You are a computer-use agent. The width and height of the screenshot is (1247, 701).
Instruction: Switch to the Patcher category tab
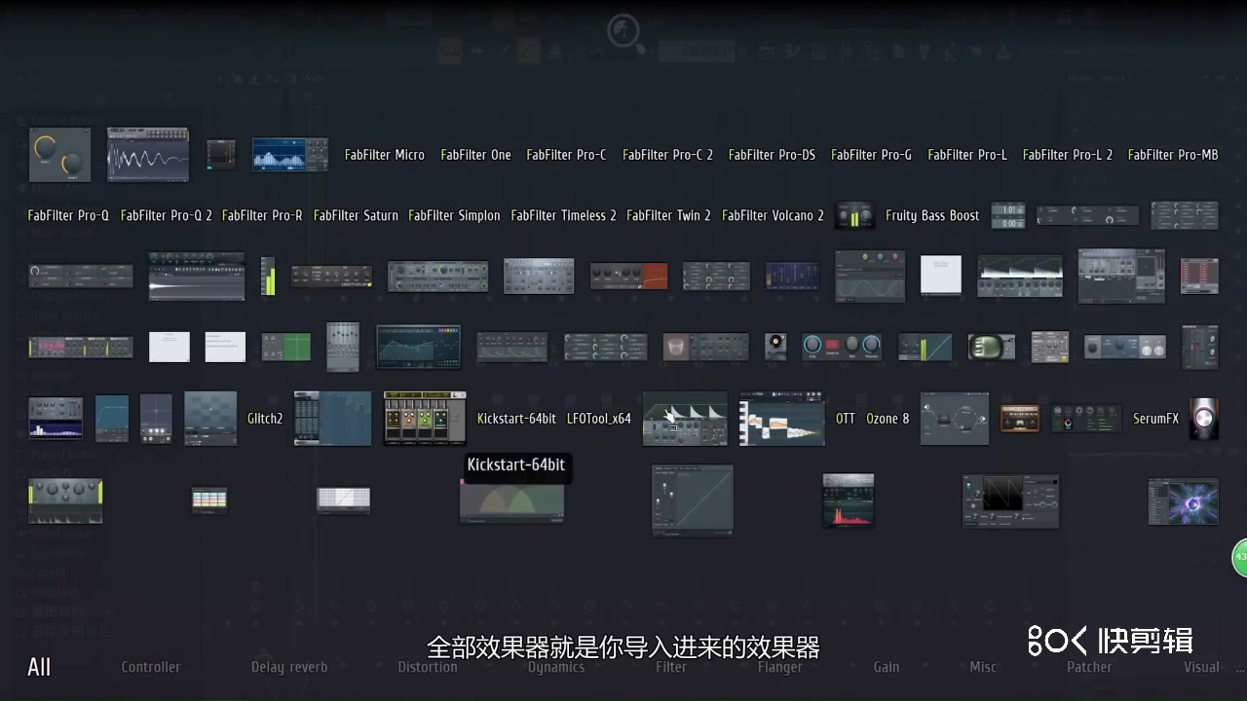1089,667
